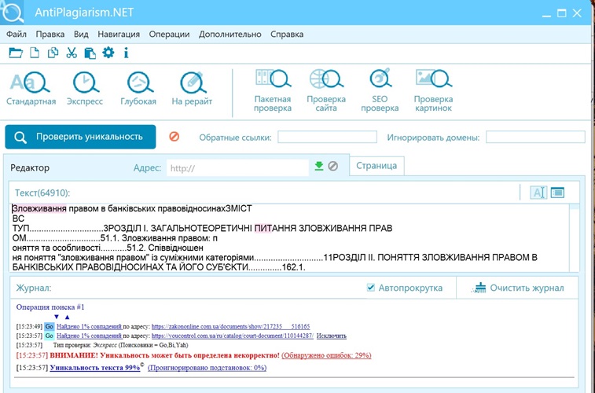Switch to text cursor editor view icon
Screen dimensions: 595x393
coord(538,193)
